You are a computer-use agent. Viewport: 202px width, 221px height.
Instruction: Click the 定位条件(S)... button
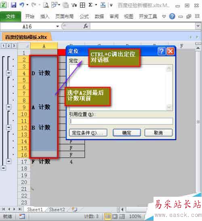(x=88, y=133)
